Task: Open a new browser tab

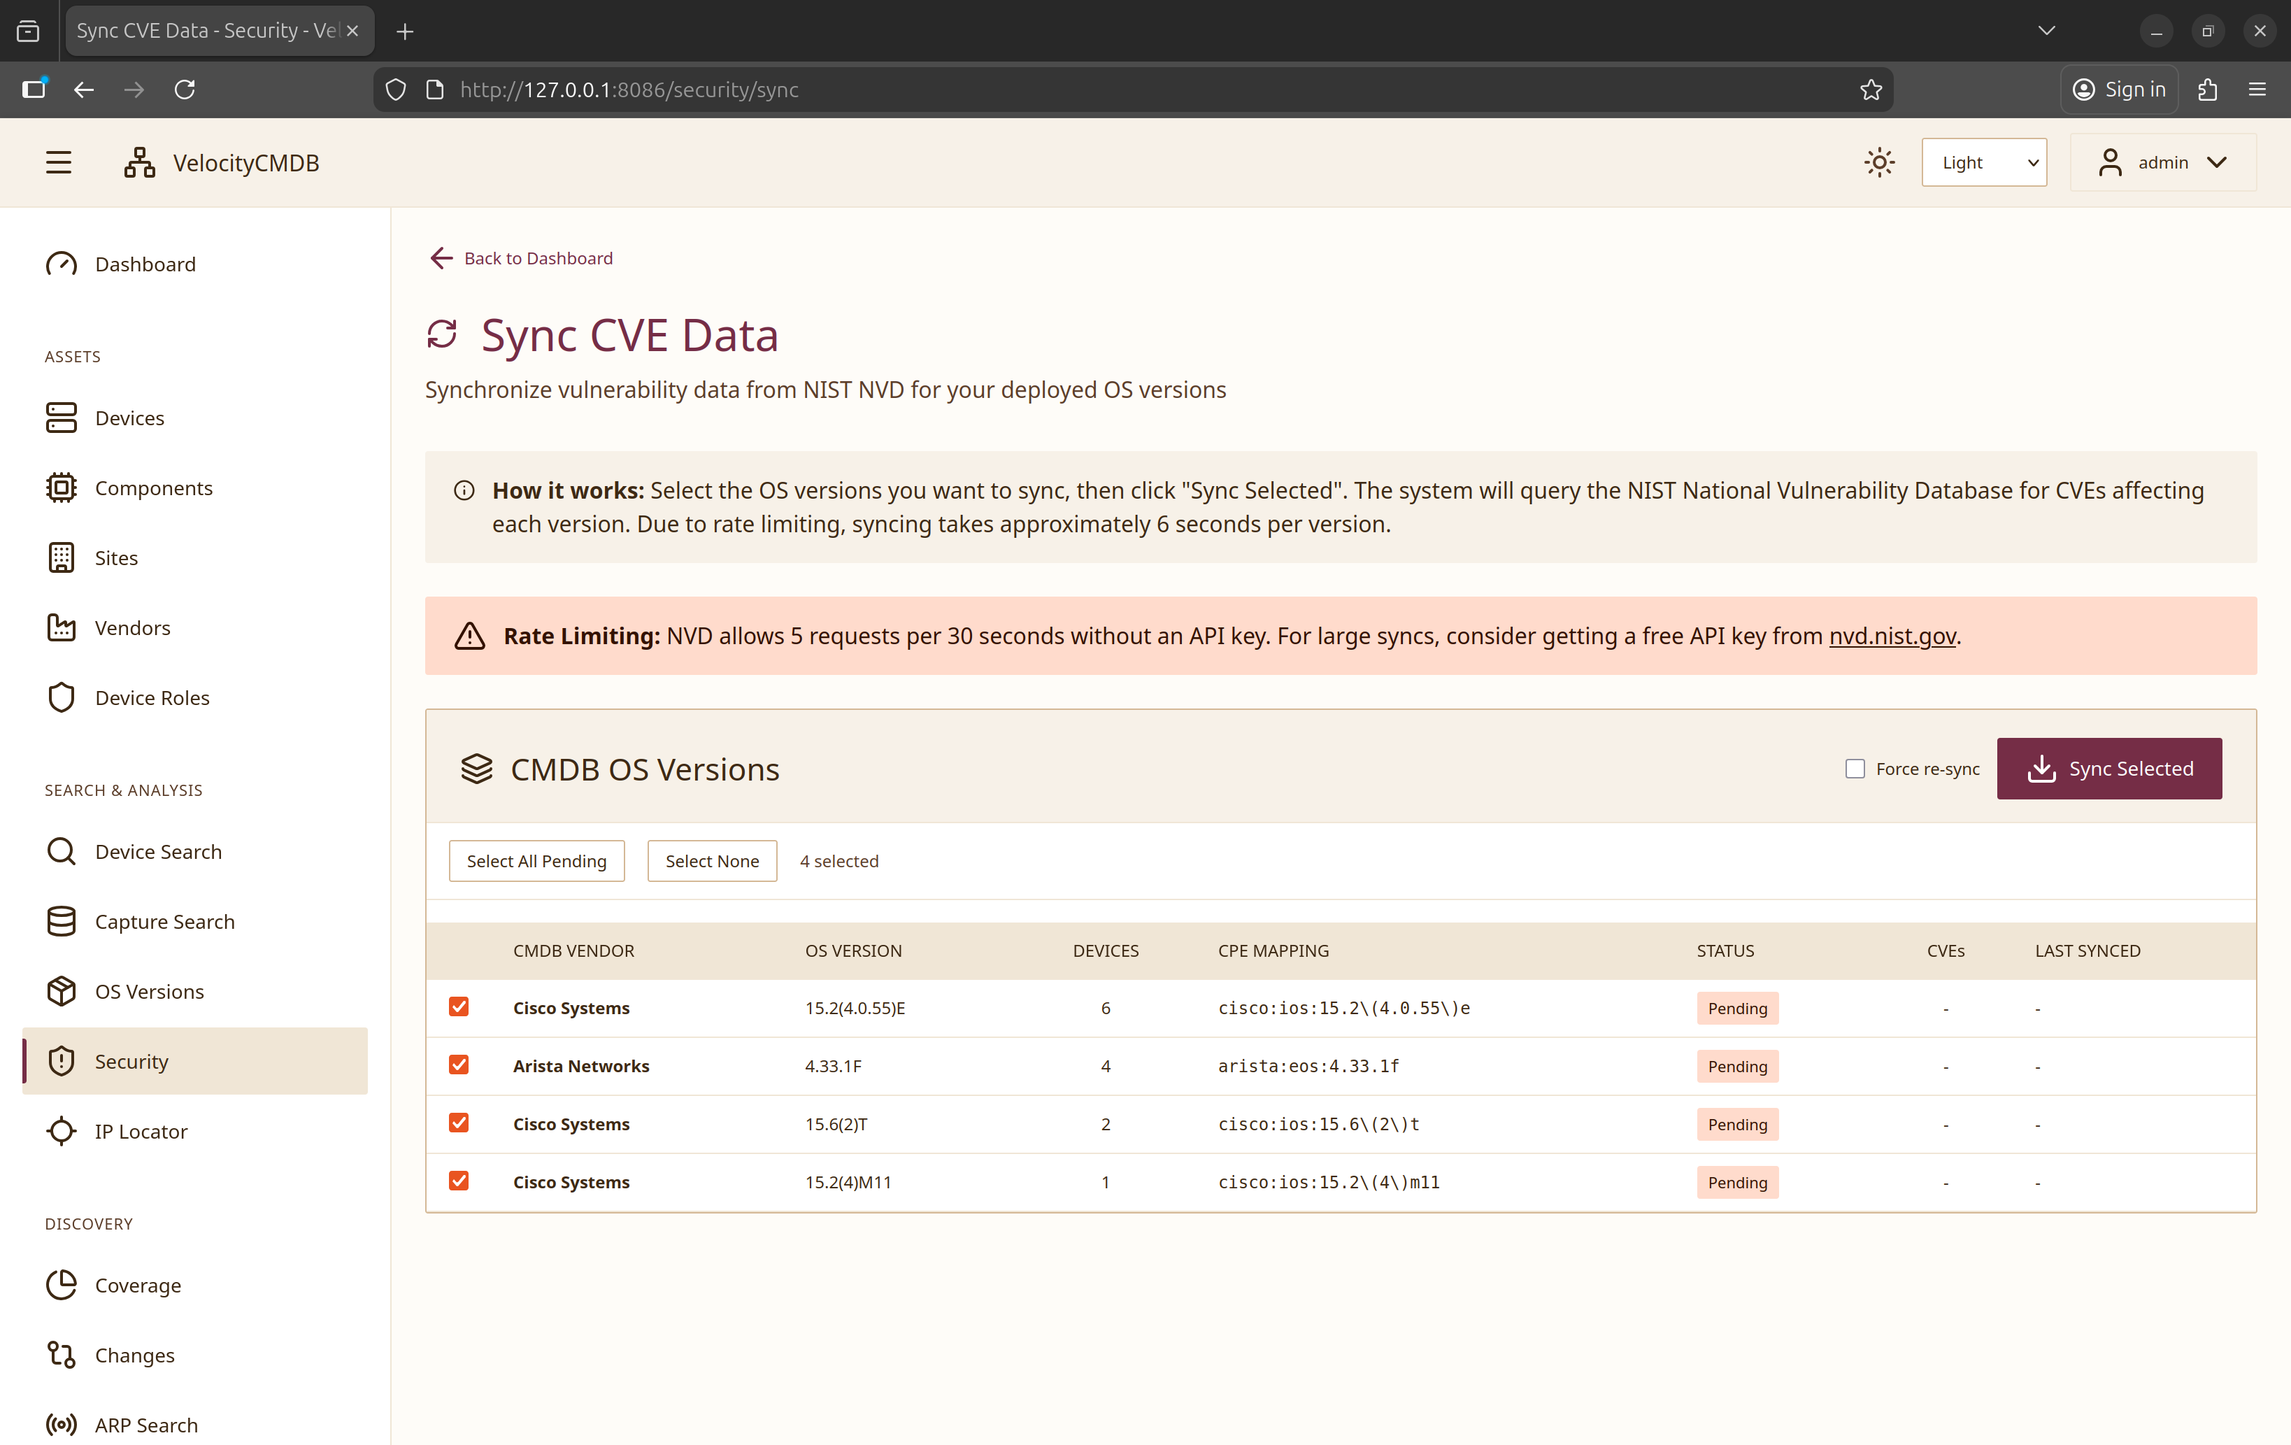Action: coord(404,31)
